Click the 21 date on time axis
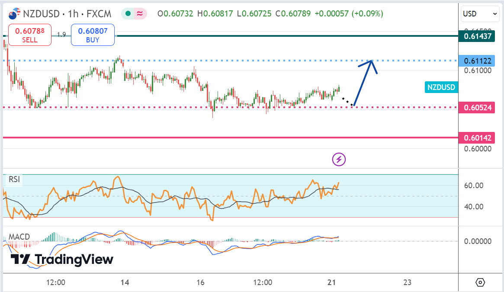This screenshot has height=292, width=504. (x=332, y=282)
